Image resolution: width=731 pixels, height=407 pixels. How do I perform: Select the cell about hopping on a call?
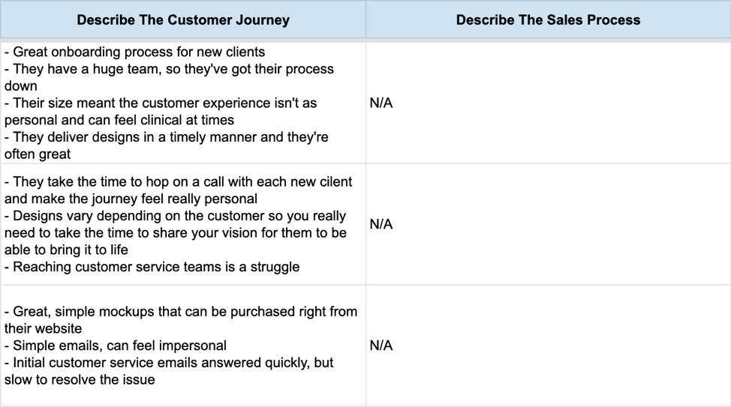pos(183,224)
